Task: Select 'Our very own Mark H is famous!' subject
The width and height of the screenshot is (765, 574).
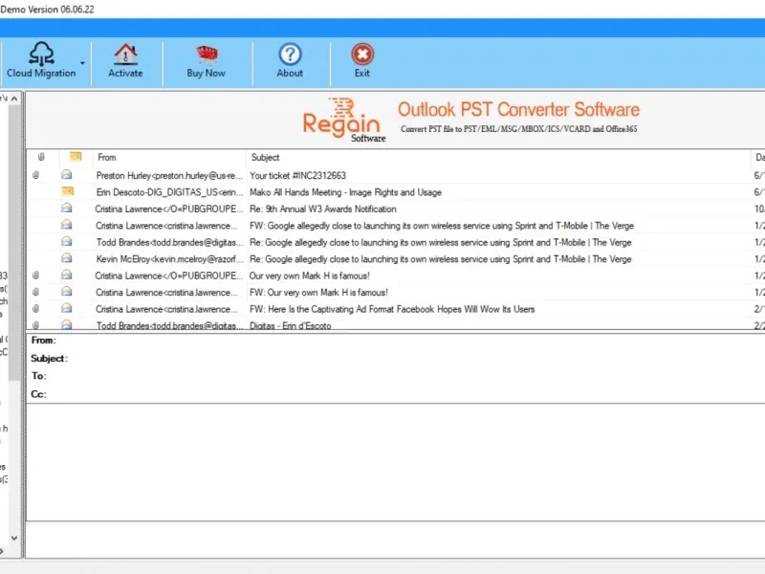Action: pyautogui.click(x=309, y=276)
